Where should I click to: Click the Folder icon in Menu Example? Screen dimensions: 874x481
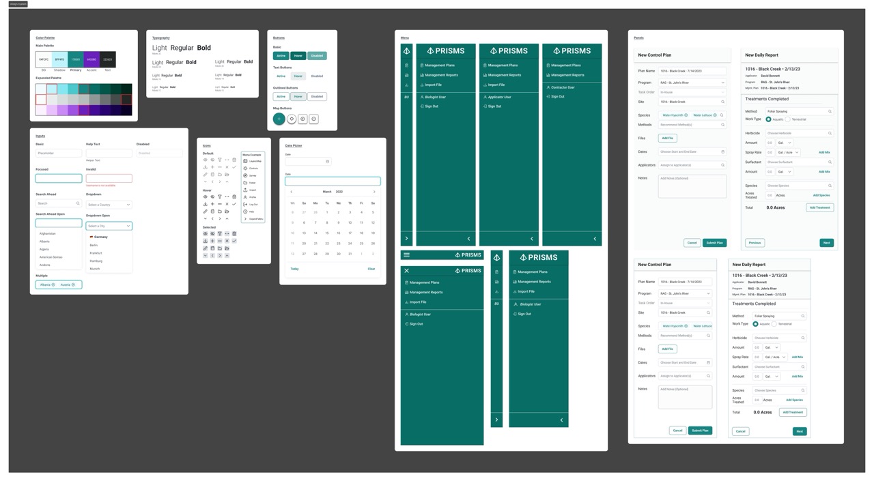(x=245, y=183)
